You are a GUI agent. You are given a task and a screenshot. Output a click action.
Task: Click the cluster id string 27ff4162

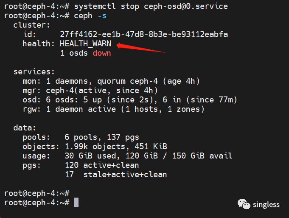[144, 34]
